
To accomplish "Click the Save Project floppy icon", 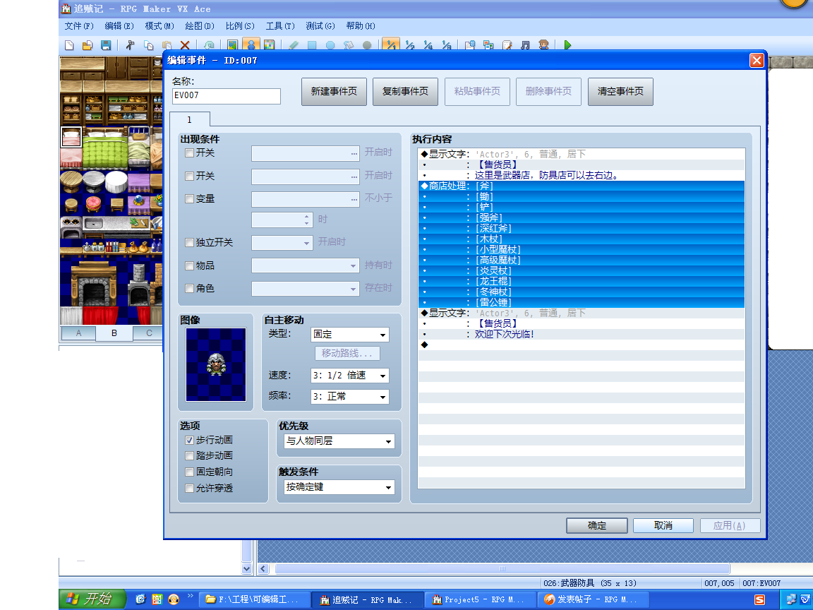I will (x=106, y=45).
